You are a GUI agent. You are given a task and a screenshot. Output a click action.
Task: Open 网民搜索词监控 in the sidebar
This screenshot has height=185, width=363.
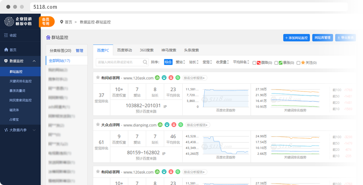click(20, 100)
